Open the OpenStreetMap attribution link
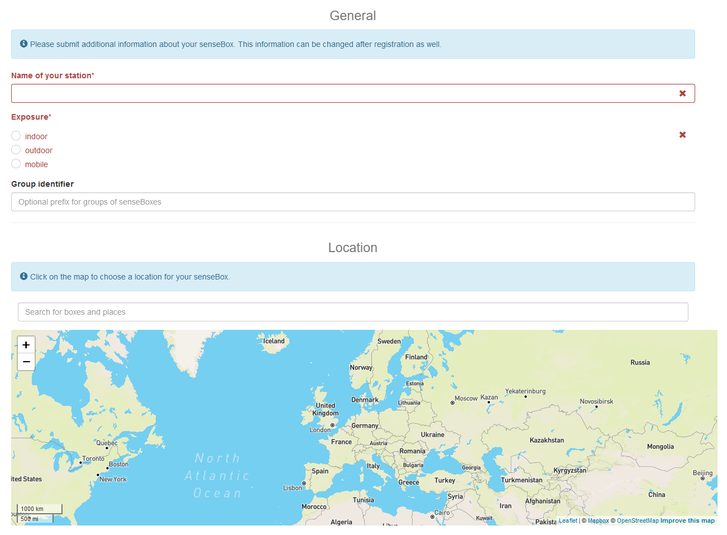727x535 pixels. 638,520
